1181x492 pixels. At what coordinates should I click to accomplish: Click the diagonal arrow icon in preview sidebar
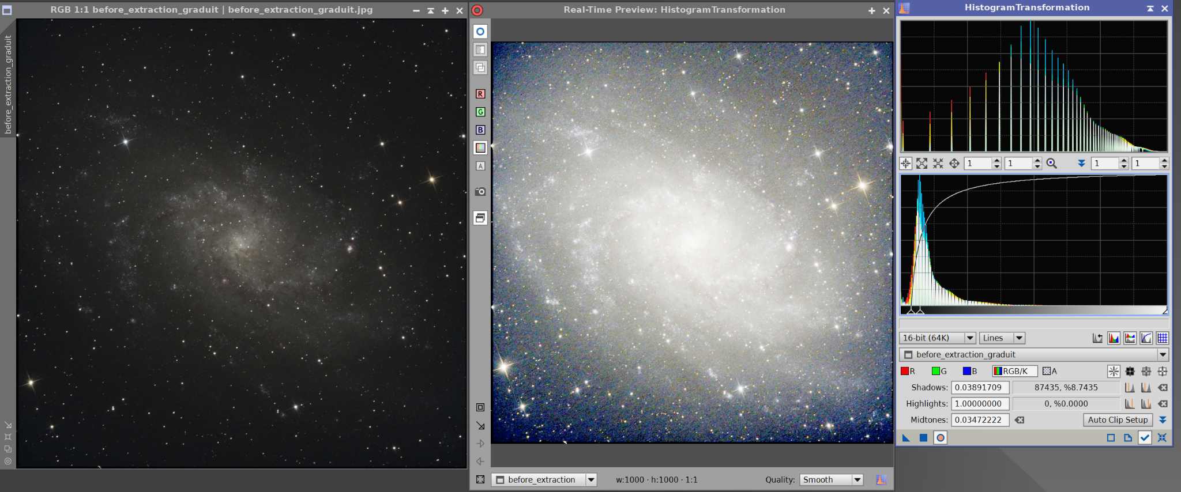[480, 426]
